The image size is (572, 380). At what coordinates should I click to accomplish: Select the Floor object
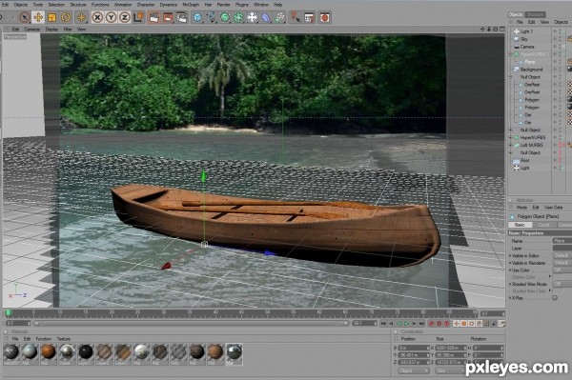pos(525,160)
